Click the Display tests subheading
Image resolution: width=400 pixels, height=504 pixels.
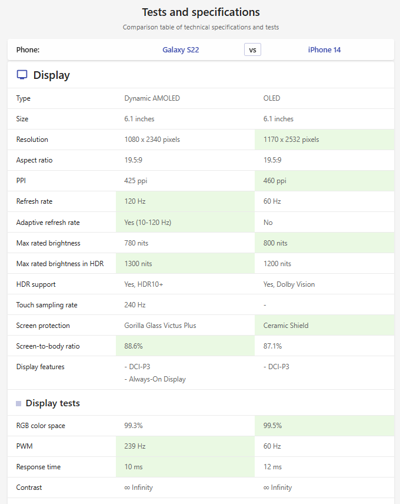[53, 403]
